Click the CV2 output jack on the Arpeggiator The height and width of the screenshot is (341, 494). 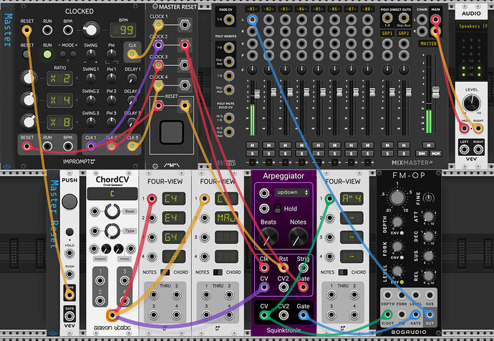pyautogui.click(x=284, y=315)
